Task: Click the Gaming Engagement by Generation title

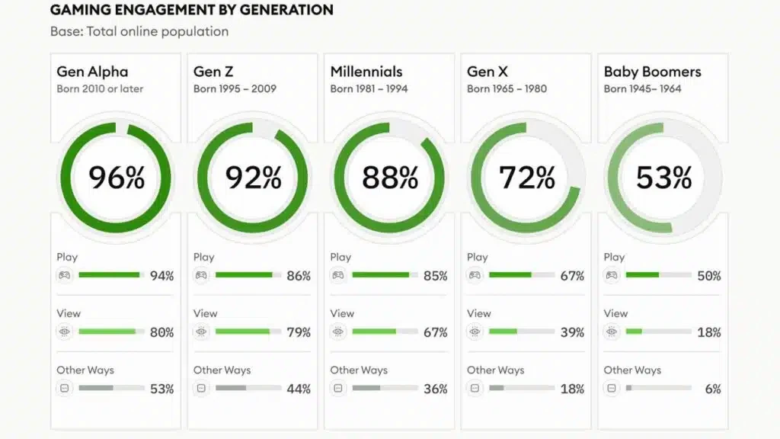Action: point(191,10)
